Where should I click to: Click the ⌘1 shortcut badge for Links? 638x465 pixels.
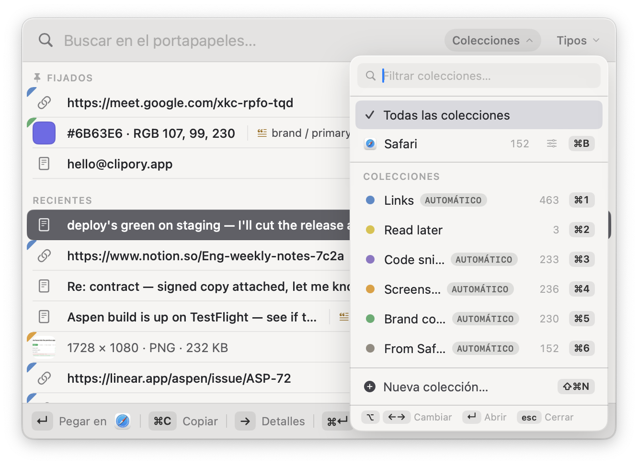coord(581,200)
